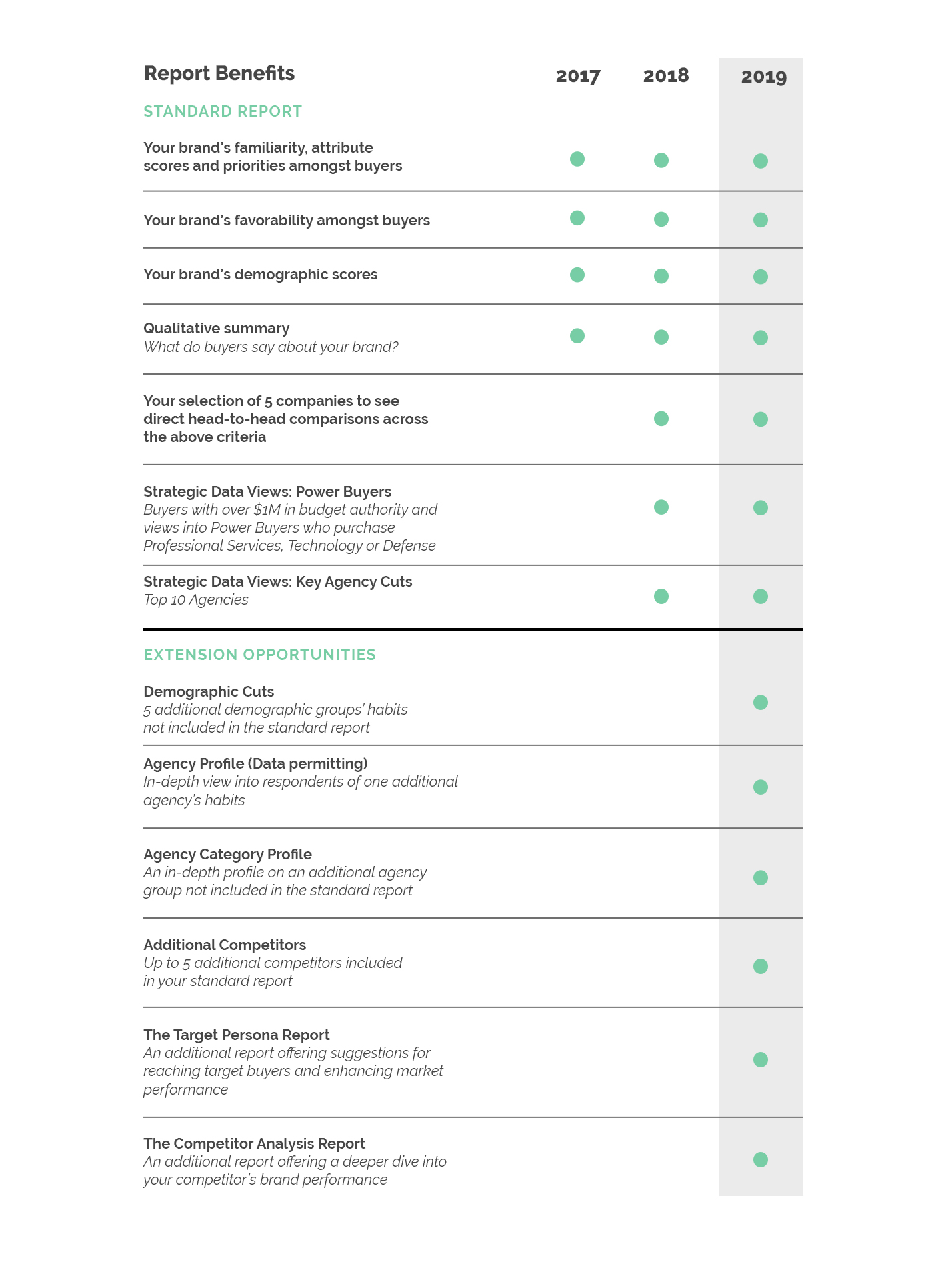Select the 2017 column header
Image resolution: width=936 pixels, height=1268 pixels.
pos(578,76)
